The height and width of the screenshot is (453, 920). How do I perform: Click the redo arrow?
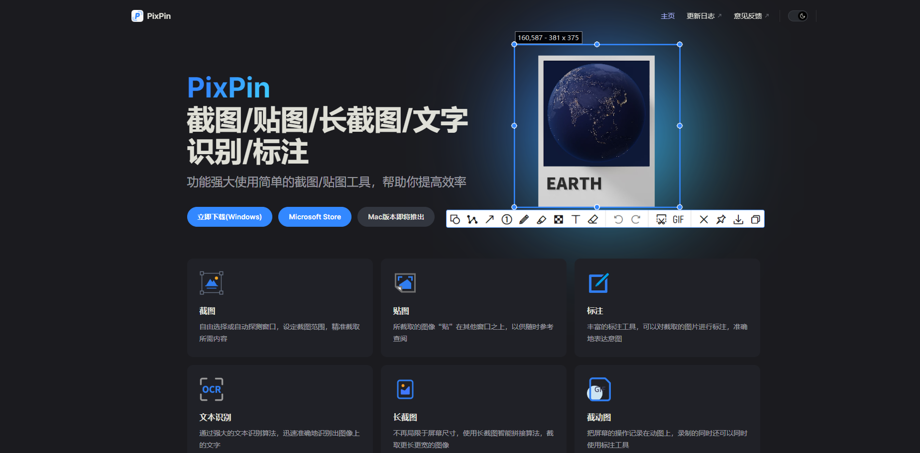636,219
